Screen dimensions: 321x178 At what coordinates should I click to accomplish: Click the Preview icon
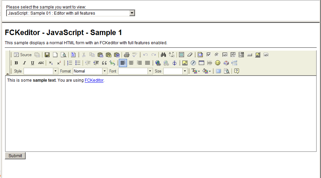click(x=64, y=55)
